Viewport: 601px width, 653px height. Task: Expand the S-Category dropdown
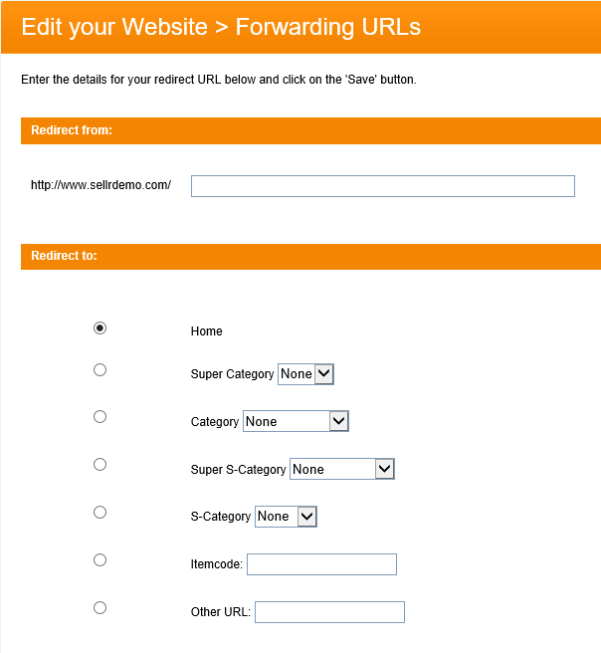(x=286, y=517)
